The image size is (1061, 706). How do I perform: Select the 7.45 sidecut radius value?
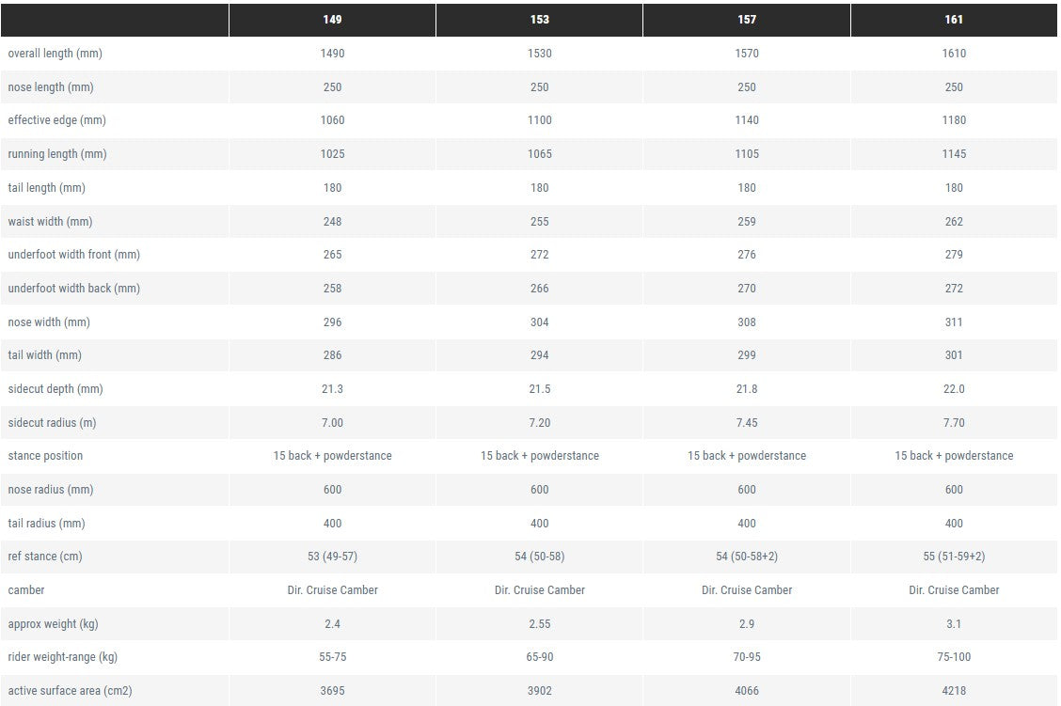tap(746, 423)
